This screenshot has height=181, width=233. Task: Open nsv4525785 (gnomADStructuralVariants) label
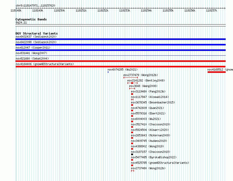point(160,163)
